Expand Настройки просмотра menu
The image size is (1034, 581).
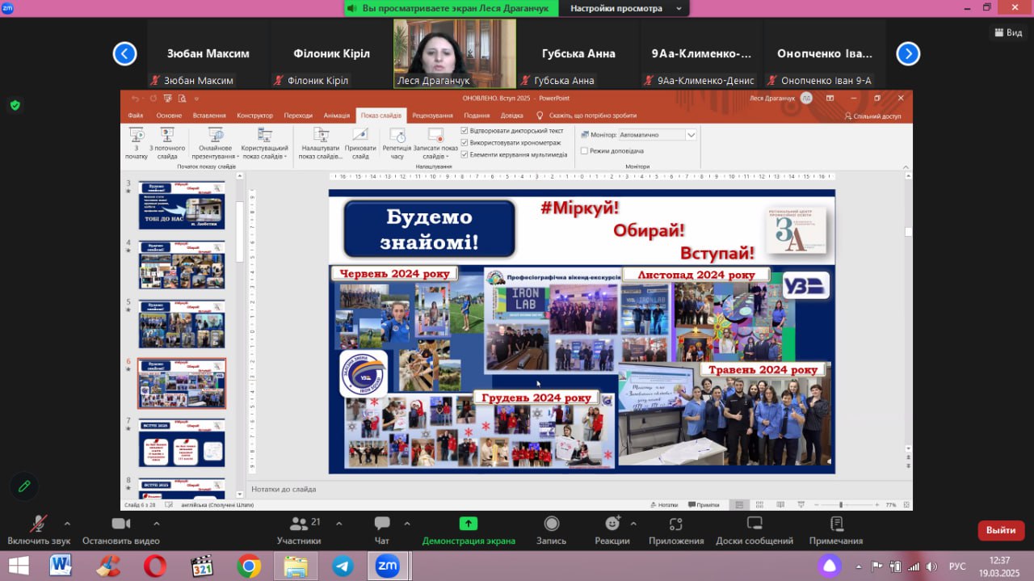point(625,8)
